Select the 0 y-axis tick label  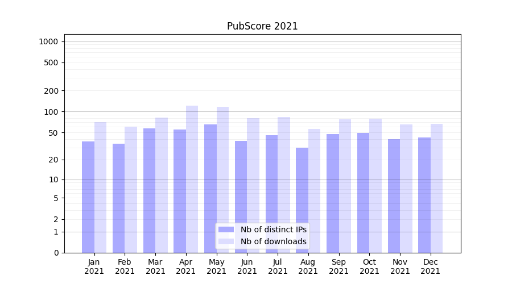(x=56, y=253)
